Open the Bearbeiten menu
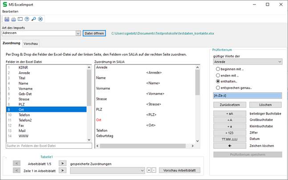Viewport: 288px width, 180px height. coord(10,11)
